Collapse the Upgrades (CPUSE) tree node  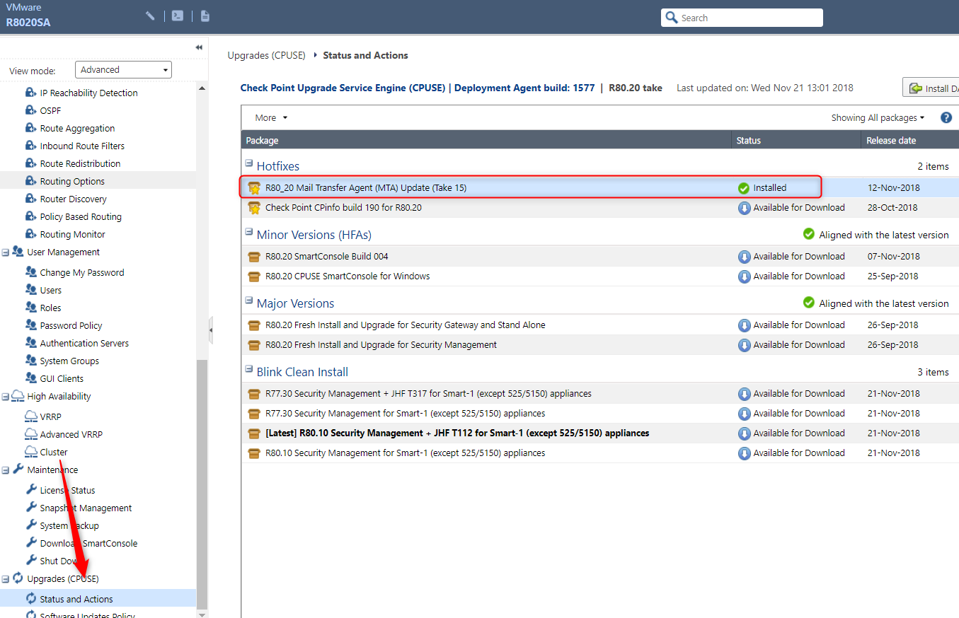(6, 579)
